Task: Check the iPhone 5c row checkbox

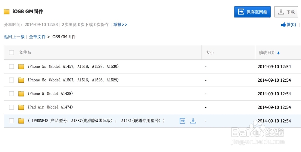Action: (x=11, y=80)
